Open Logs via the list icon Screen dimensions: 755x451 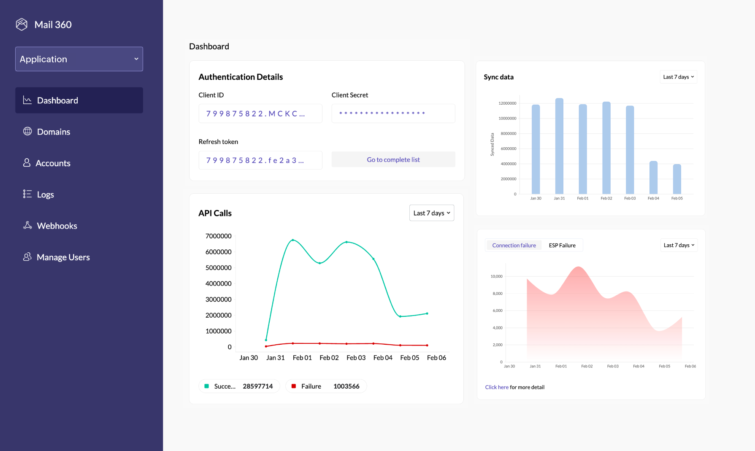(27, 194)
